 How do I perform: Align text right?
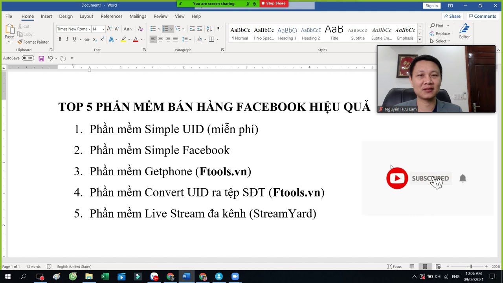click(x=168, y=39)
